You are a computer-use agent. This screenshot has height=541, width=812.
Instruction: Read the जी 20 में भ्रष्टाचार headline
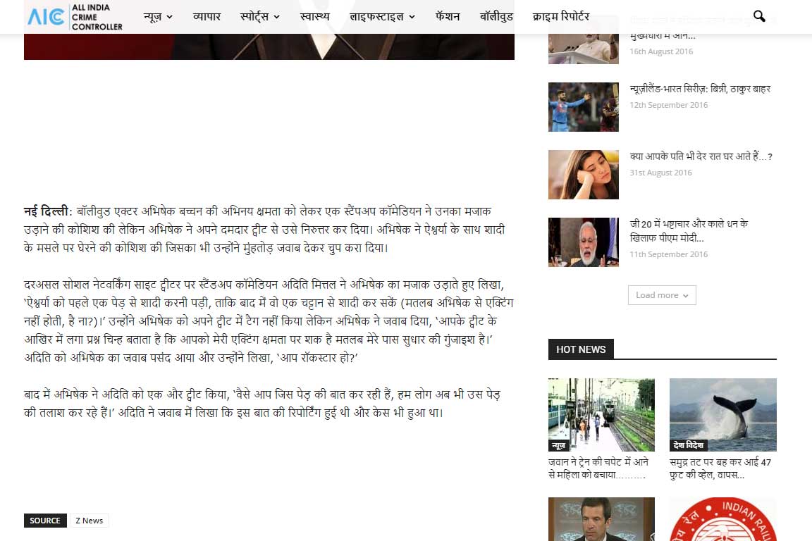click(x=689, y=230)
